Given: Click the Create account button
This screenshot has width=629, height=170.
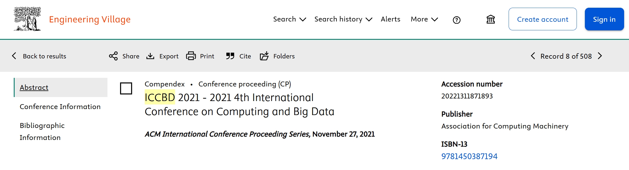Looking at the screenshot, I should 542,19.
